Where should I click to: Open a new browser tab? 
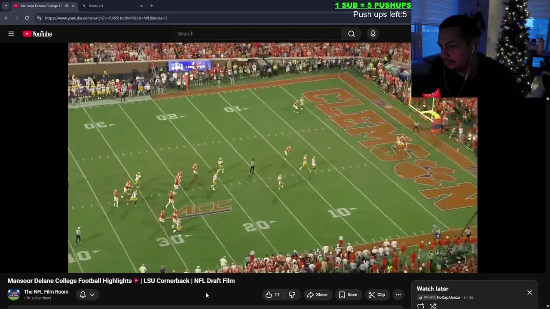click(152, 6)
